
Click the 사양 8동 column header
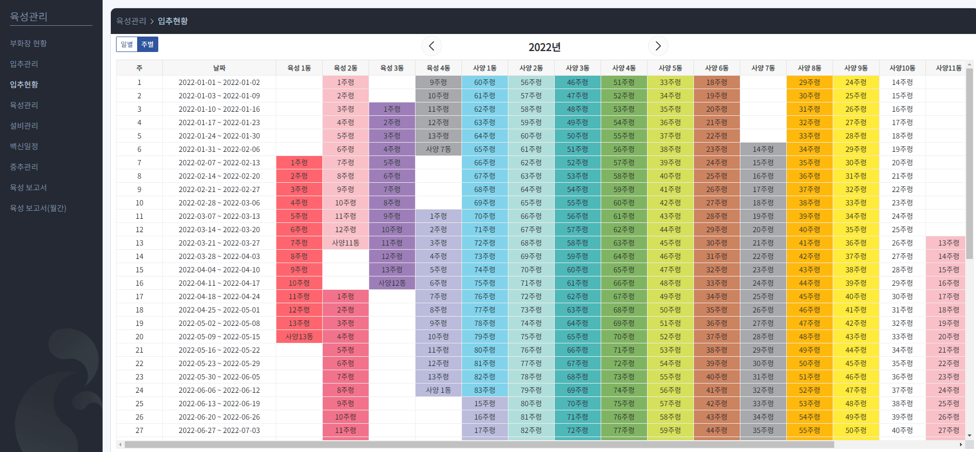click(809, 68)
